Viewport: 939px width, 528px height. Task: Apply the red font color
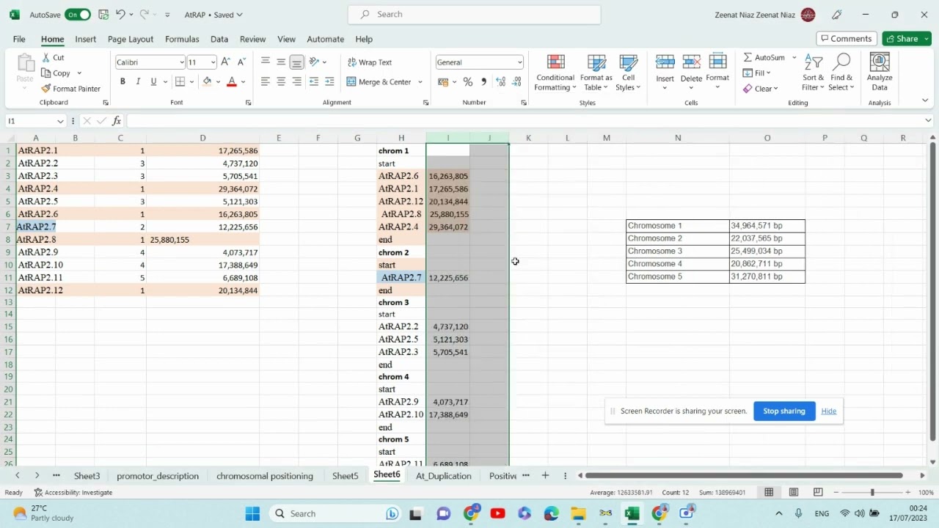[232, 81]
